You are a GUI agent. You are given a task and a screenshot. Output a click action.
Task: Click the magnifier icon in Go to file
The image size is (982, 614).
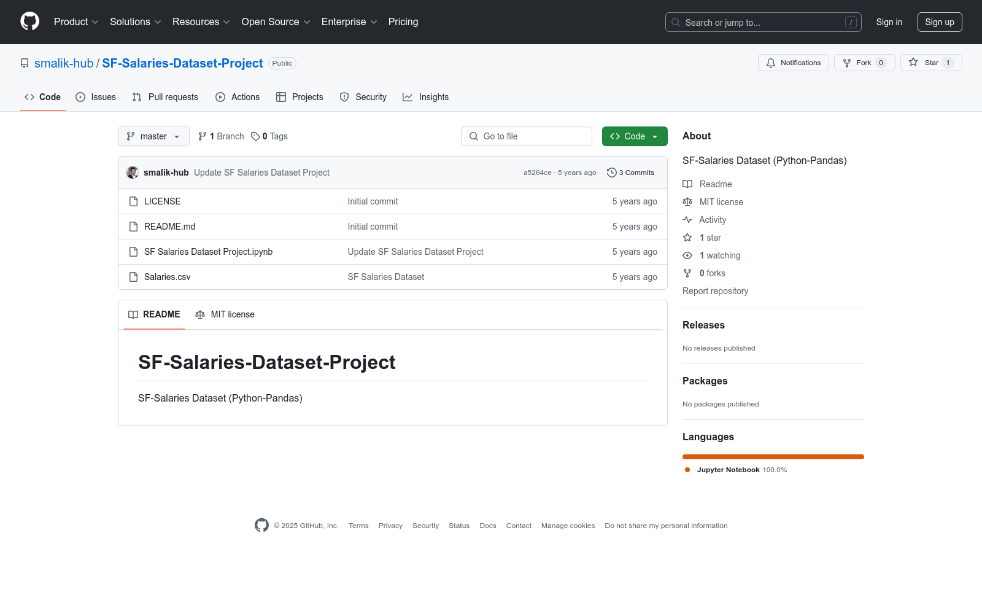[474, 136]
